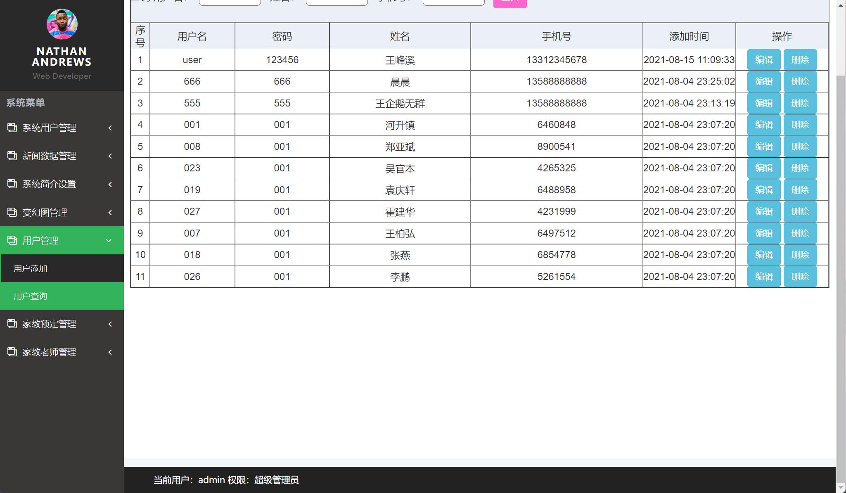
Task: Click the pink search button
Action: tap(510, 2)
